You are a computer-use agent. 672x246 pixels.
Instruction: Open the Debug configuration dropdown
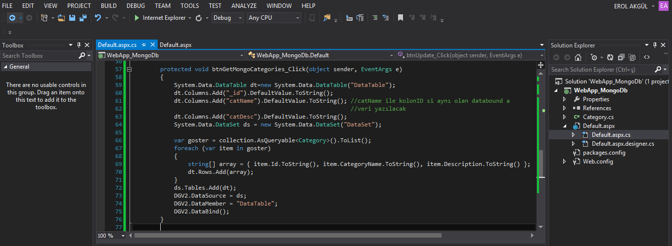click(x=227, y=18)
